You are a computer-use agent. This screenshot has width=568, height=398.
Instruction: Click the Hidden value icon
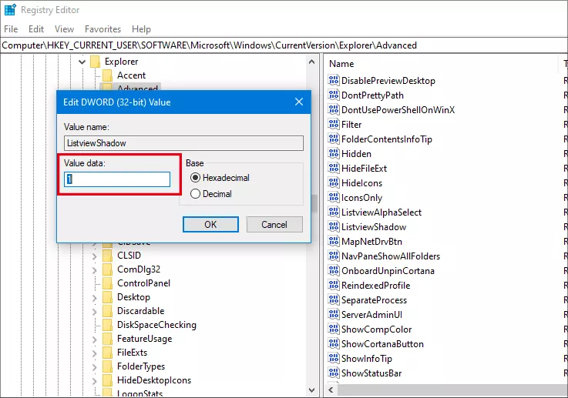point(333,153)
